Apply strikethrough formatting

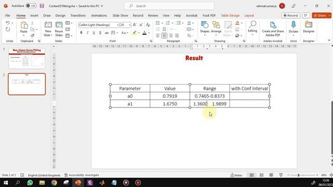click(x=107, y=33)
